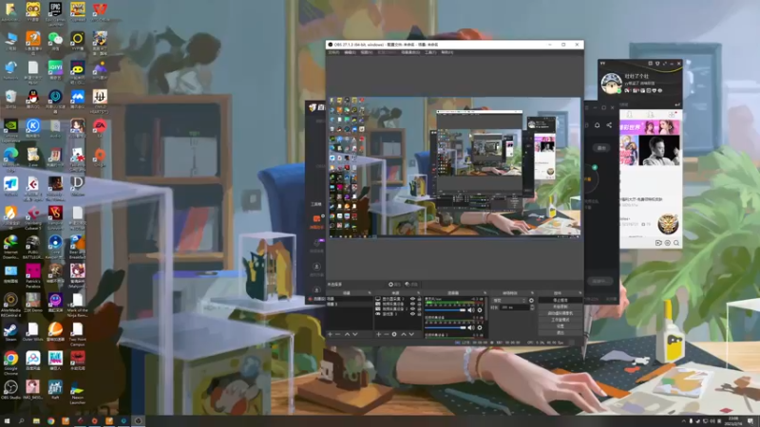Toggle lock on first source in list
The height and width of the screenshot is (427, 760).
coord(420,299)
